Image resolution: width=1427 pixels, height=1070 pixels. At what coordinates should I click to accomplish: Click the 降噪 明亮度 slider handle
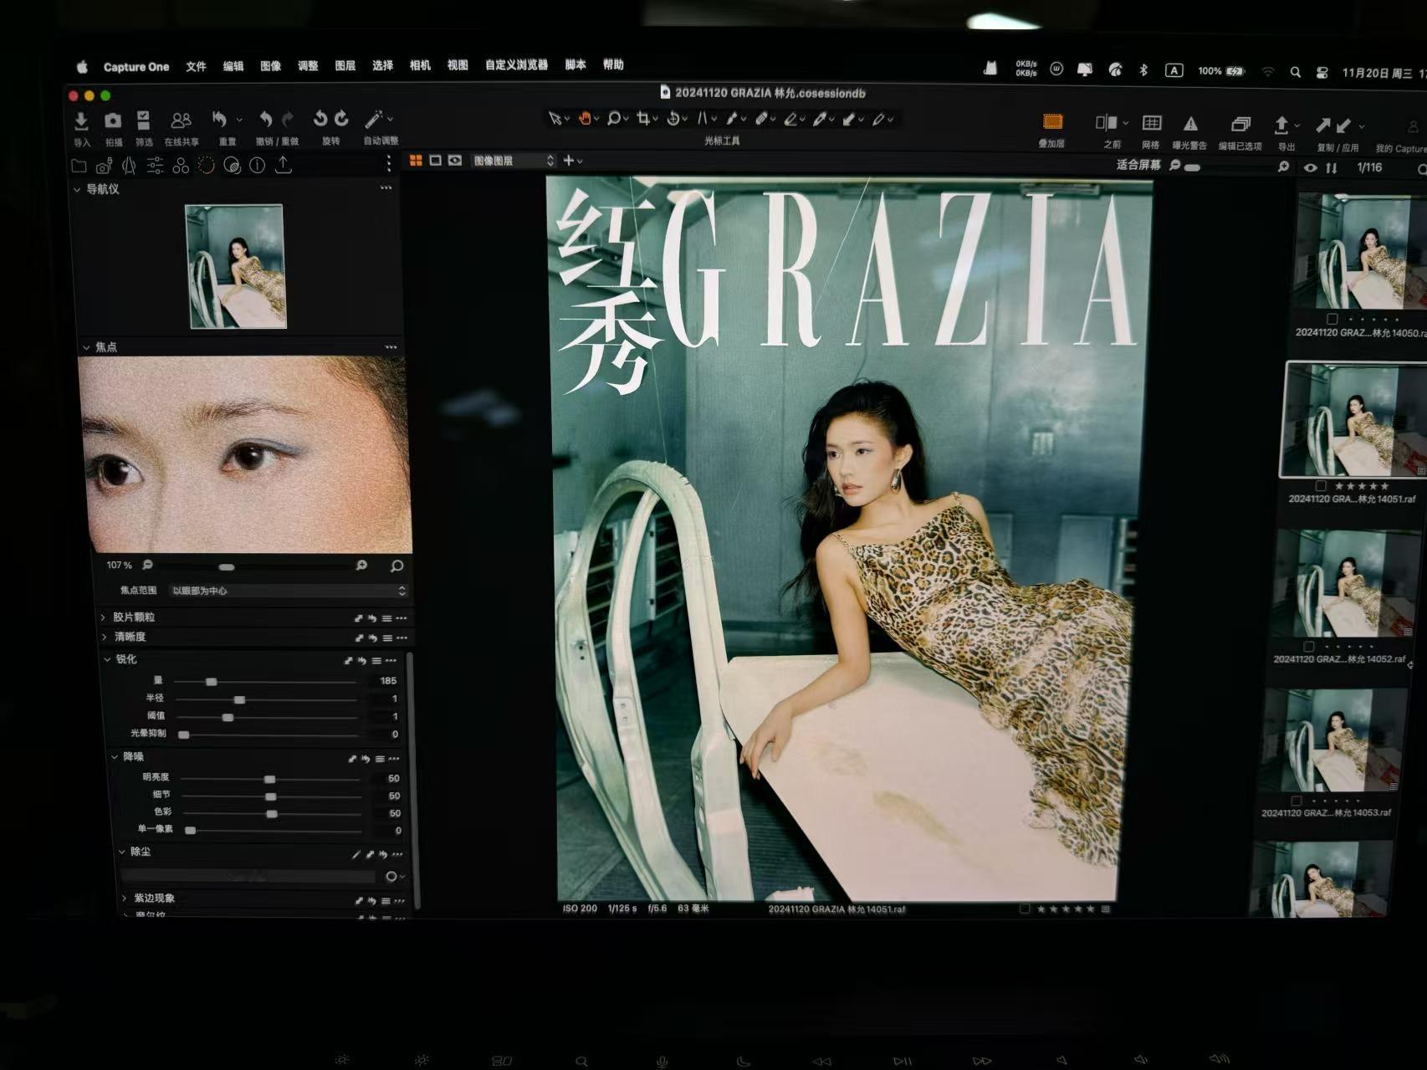(x=269, y=779)
